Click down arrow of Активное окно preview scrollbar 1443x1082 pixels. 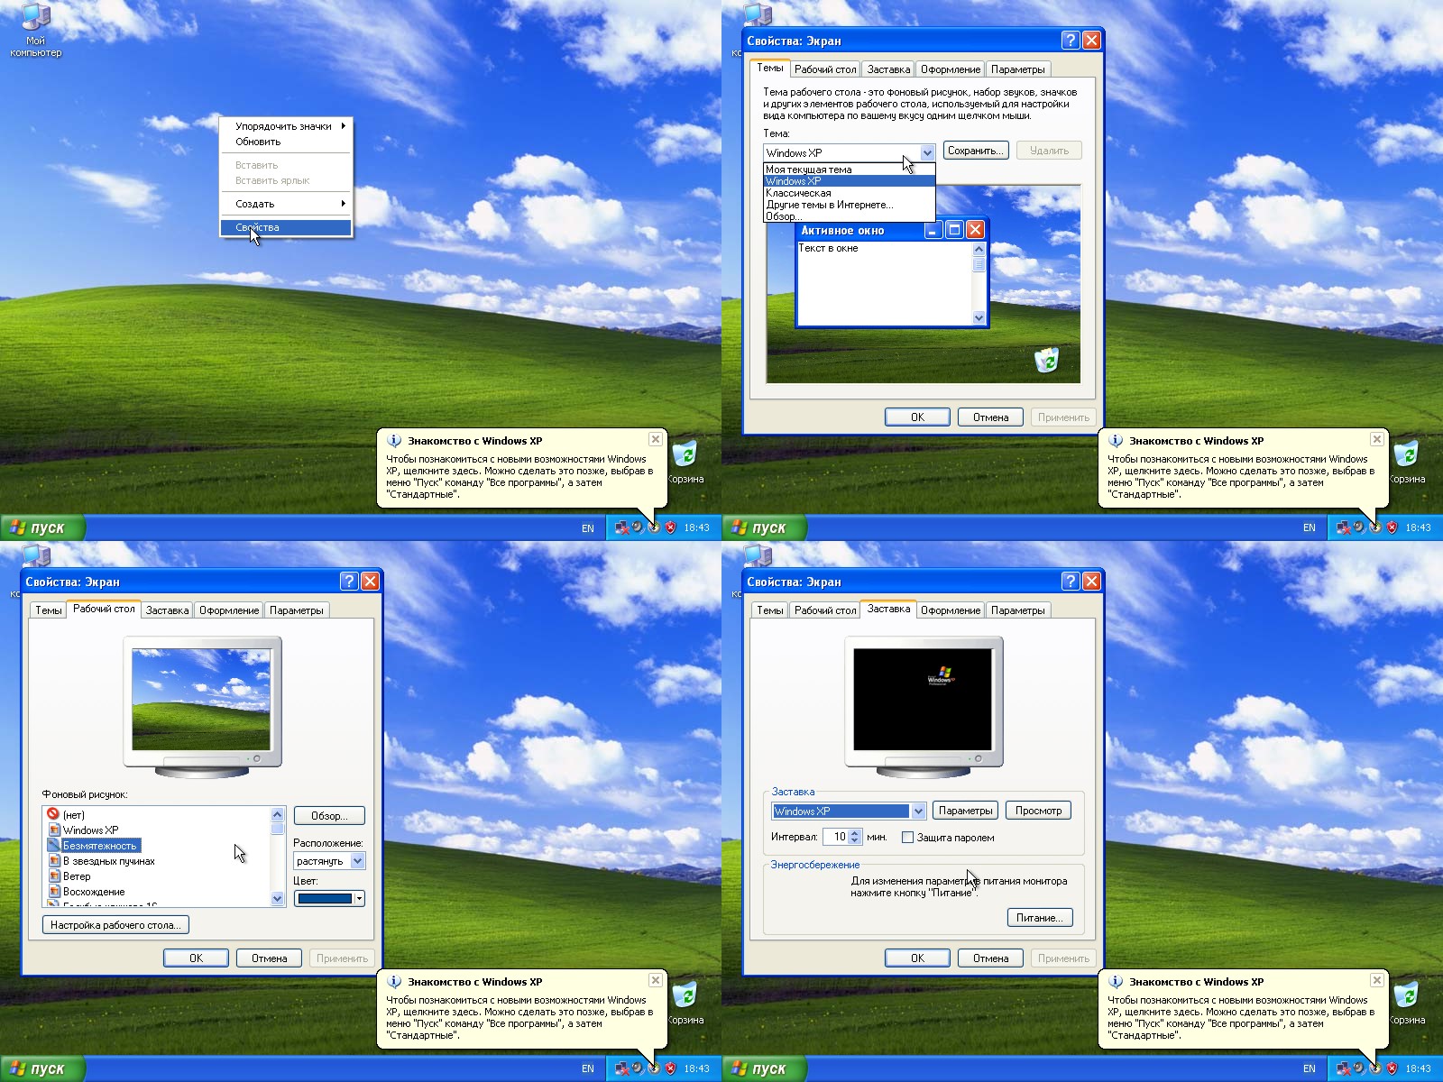[x=979, y=317]
